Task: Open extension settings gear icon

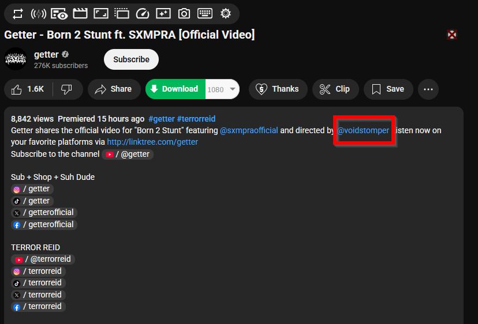Action: [226, 14]
